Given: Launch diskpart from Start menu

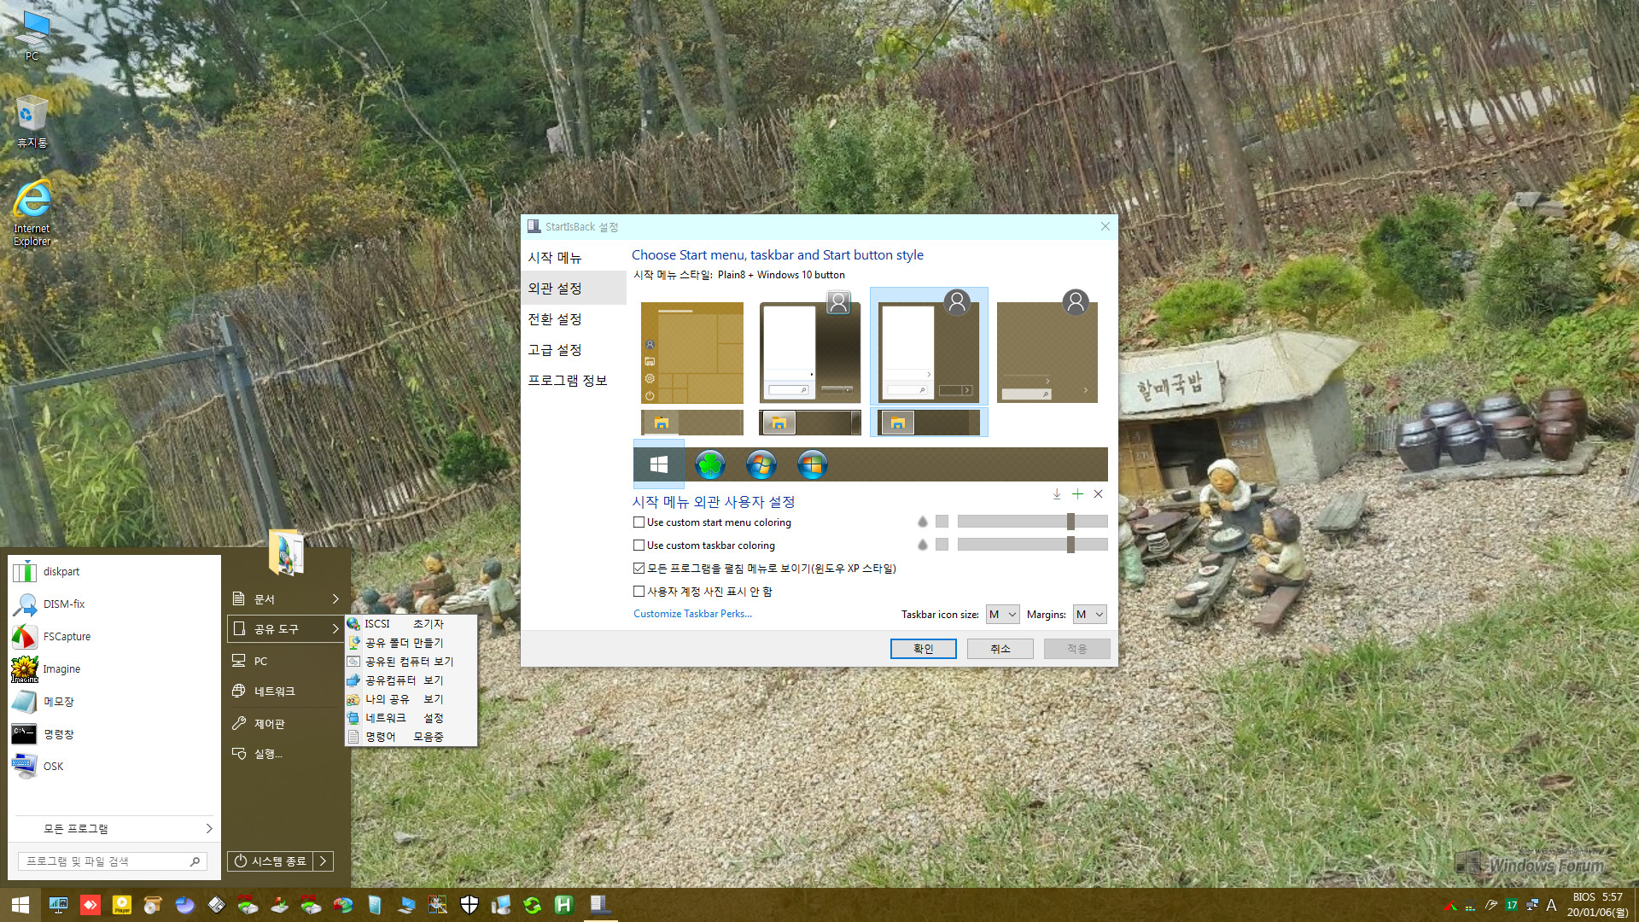Looking at the screenshot, I should 114,571.
